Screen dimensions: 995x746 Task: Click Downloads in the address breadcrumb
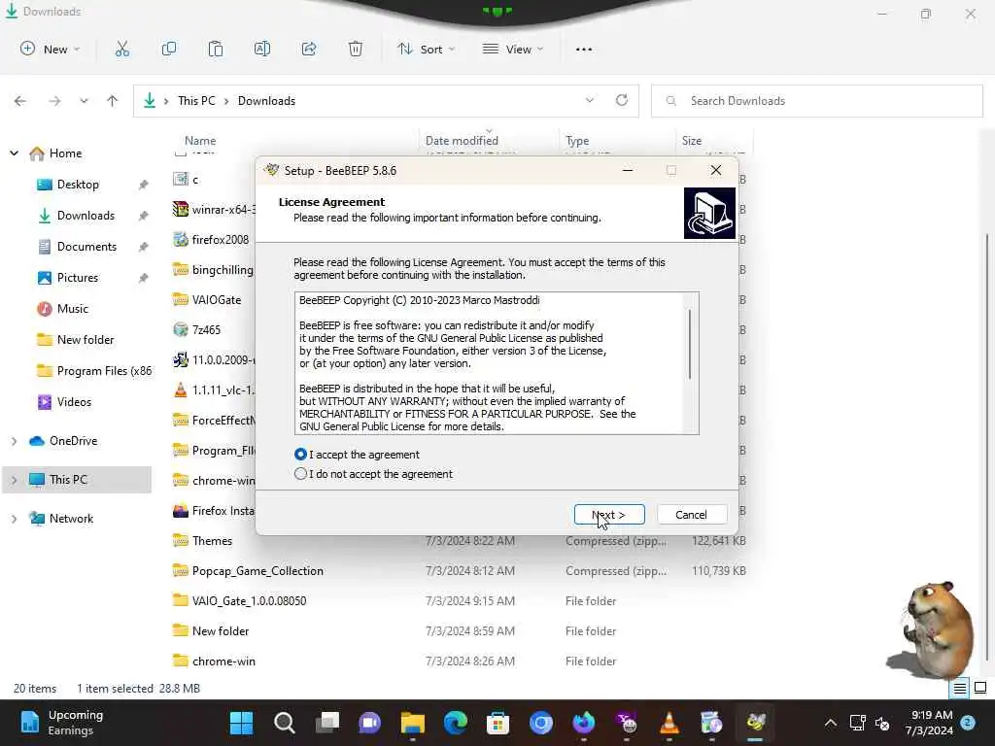click(x=266, y=101)
